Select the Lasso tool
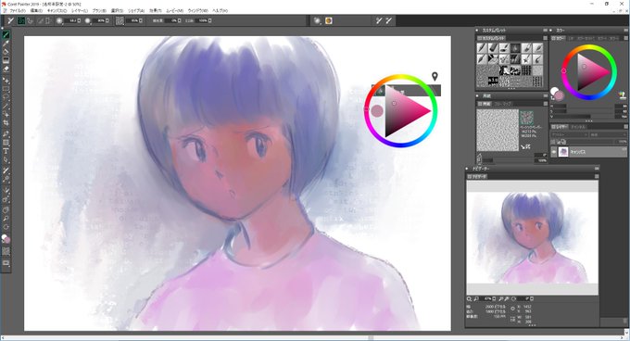 coord(6,97)
